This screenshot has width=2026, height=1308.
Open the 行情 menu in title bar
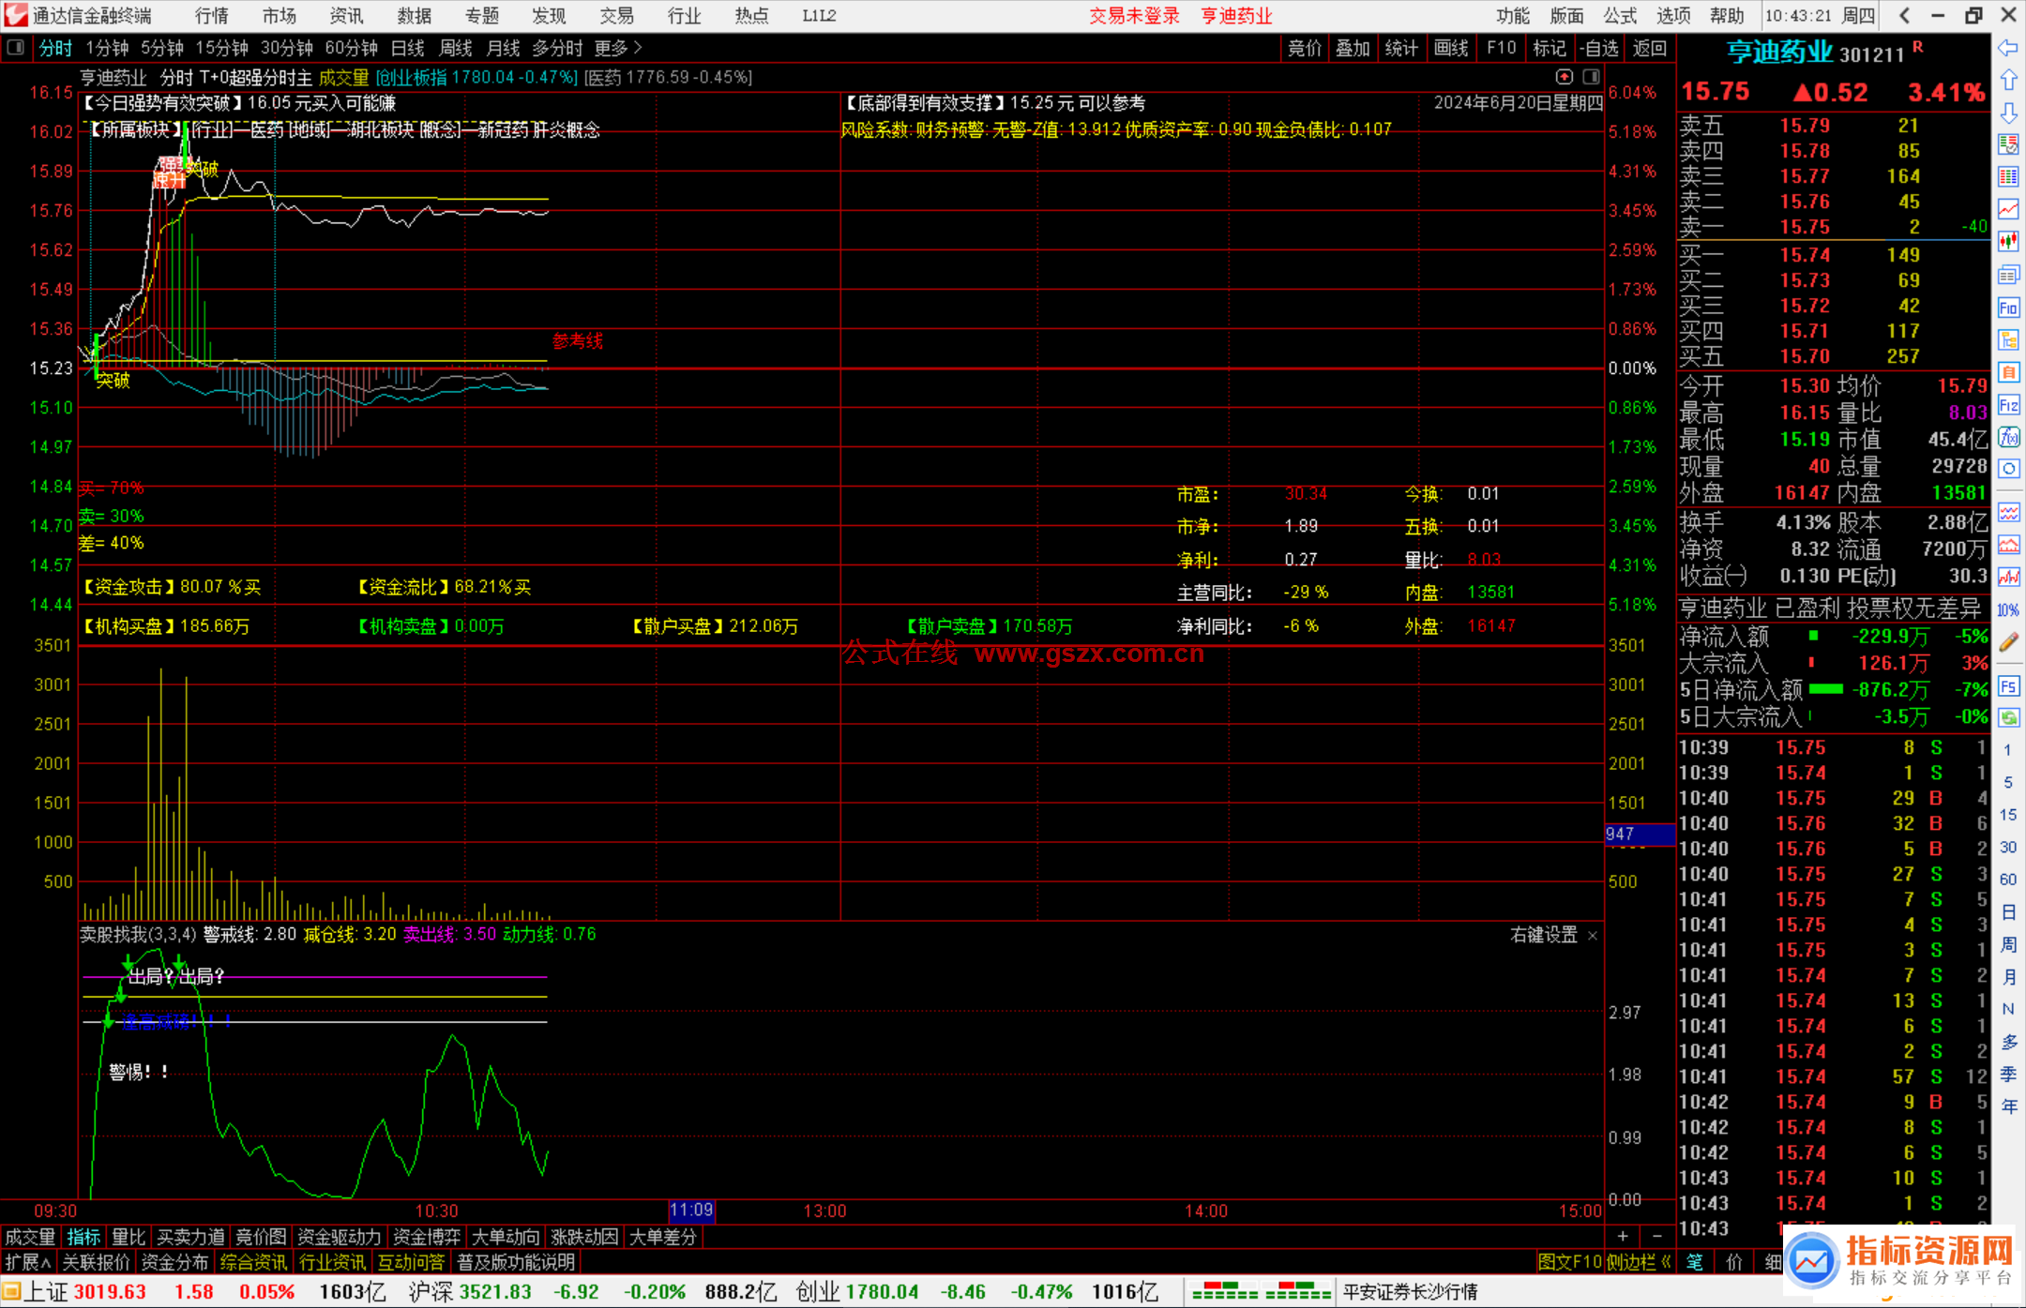[212, 16]
